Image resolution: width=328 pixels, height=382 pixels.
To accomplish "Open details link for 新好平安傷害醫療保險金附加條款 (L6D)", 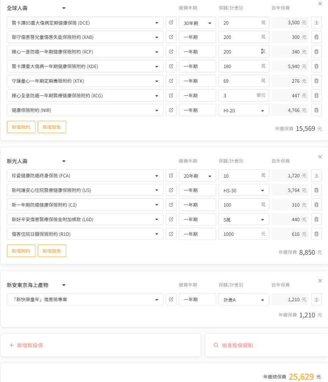I will coord(171,220).
